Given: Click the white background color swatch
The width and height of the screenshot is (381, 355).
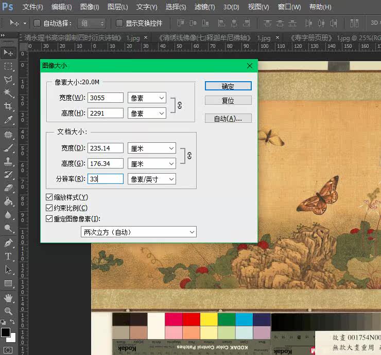Looking at the screenshot, I should 13,339.
